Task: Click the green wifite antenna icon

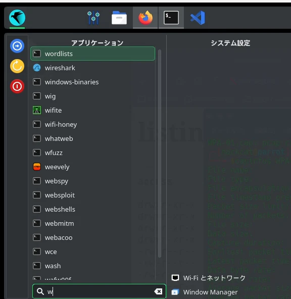Action: 37,110
